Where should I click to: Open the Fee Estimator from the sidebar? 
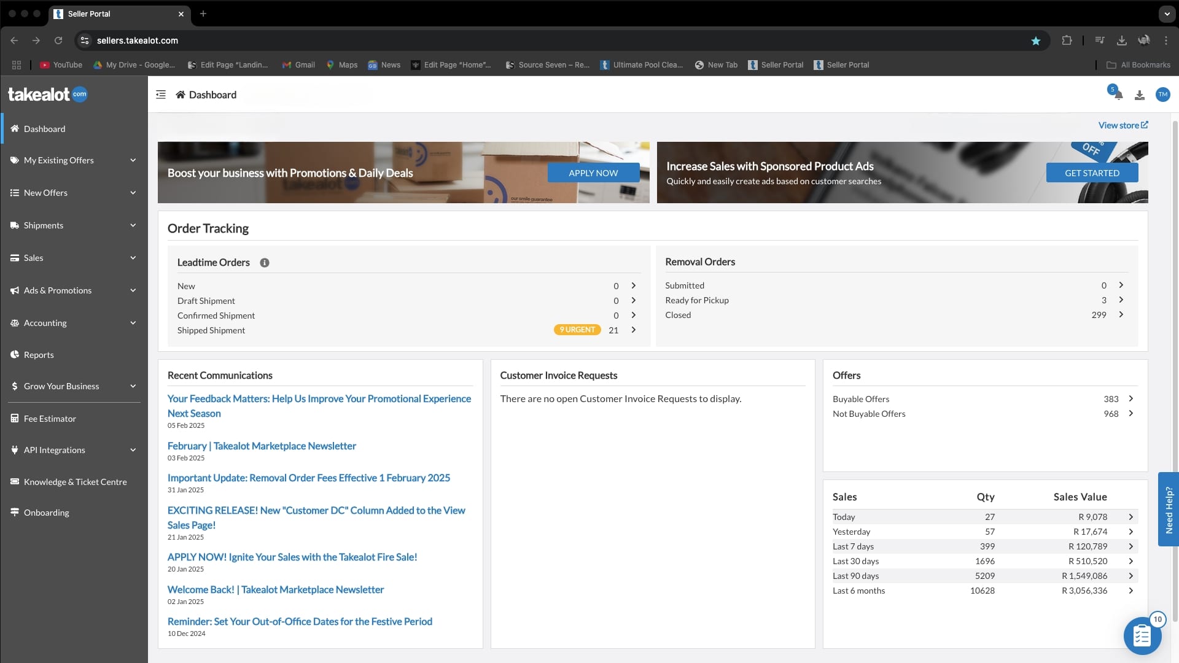pos(50,418)
